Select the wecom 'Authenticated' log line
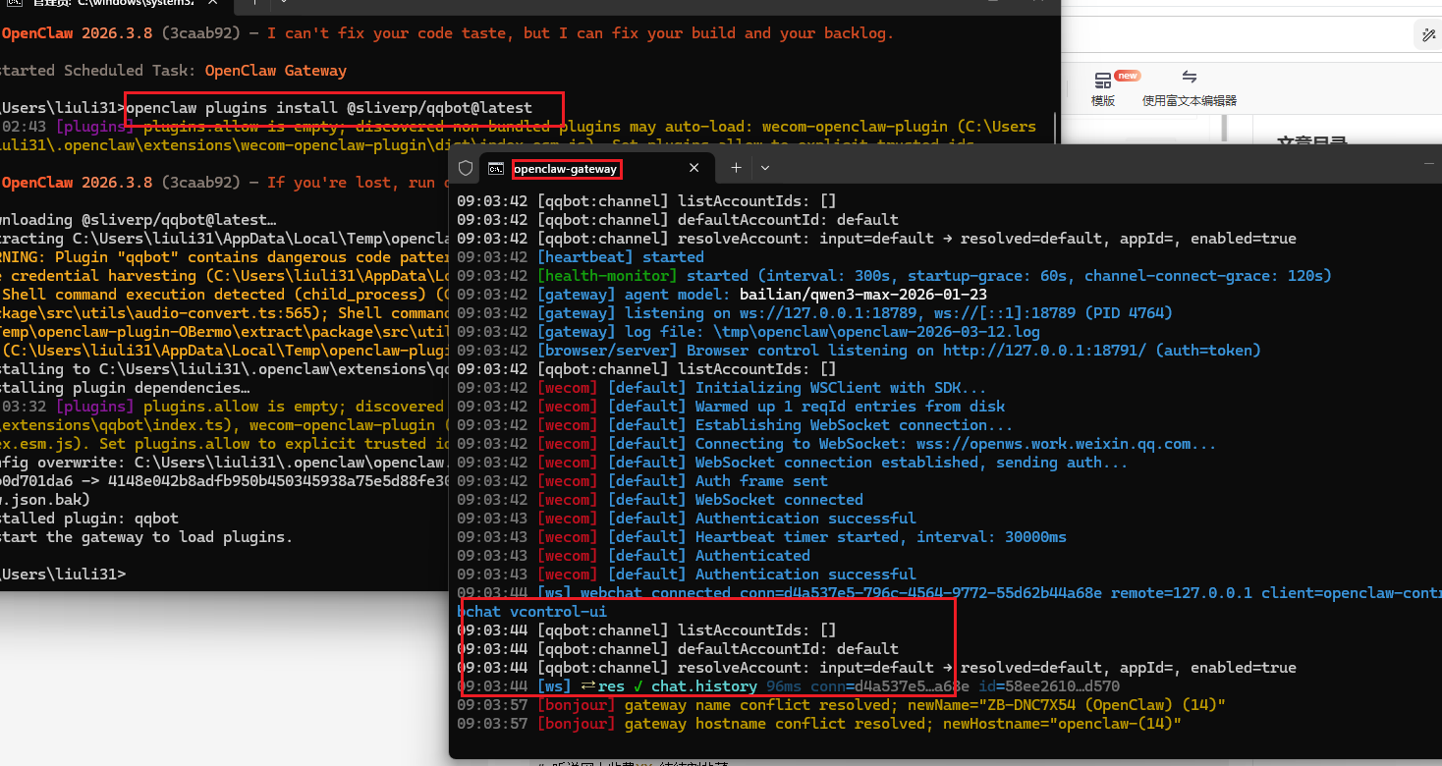 click(x=634, y=556)
